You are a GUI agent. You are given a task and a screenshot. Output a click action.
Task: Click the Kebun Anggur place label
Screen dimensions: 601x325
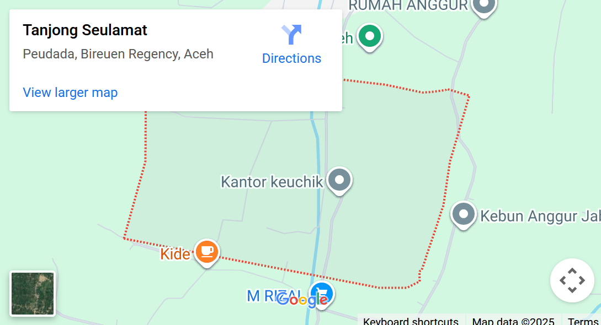tap(540, 216)
